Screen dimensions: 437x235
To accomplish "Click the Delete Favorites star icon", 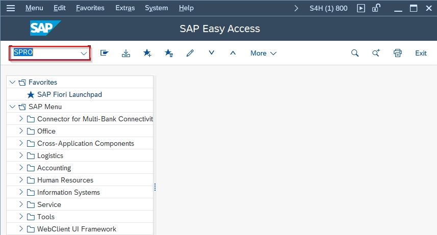I will tap(169, 53).
